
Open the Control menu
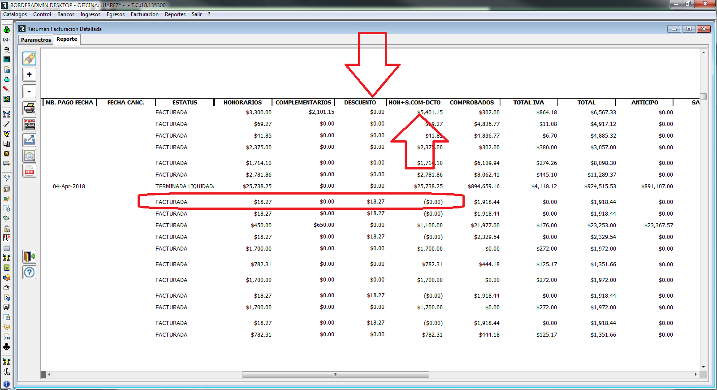tap(42, 14)
